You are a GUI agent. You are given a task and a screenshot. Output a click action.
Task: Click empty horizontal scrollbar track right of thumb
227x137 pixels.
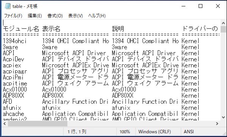(141, 123)
